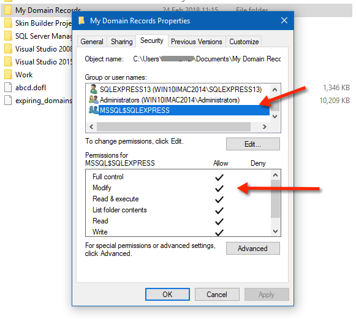356x329 pixels.
Task: Select the MSSQL$SQLEXPRESS group entry
Action: [184, 110]
